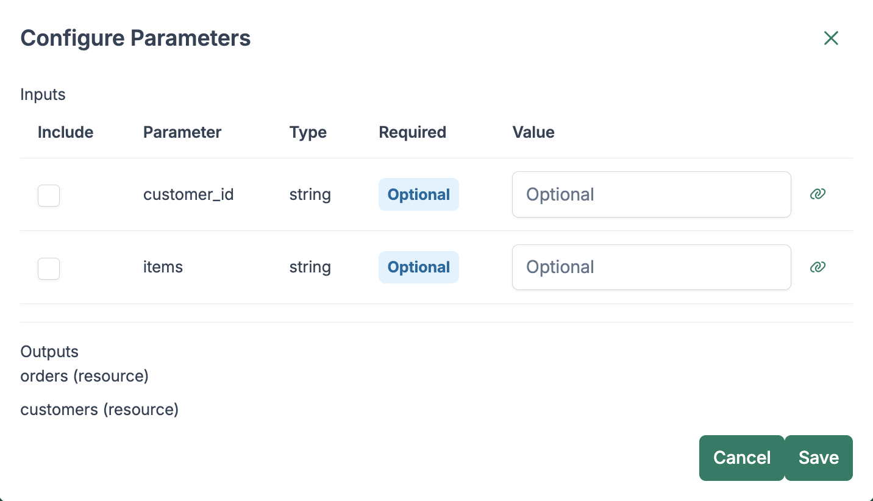Save the parameter configuration

click(818, 458)
